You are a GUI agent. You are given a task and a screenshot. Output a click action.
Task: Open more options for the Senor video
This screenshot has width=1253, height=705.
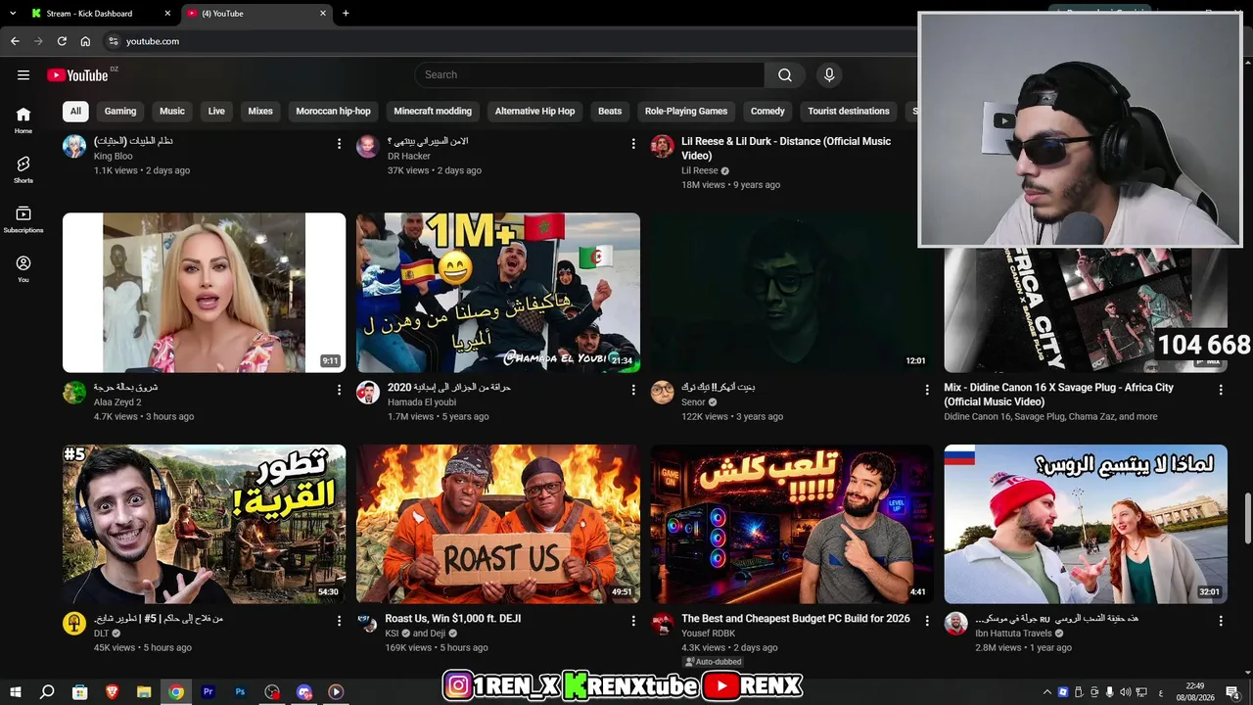pyautogui.click(x=927, y=390)
